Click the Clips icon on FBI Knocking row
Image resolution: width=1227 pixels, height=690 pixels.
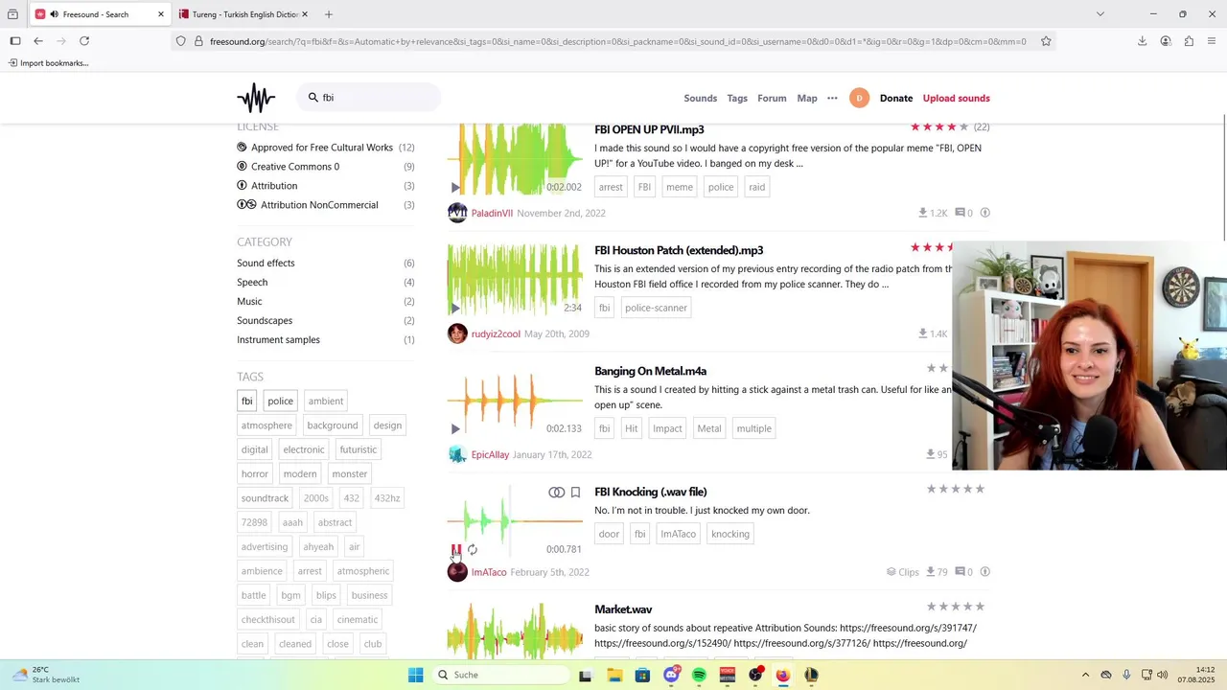coord(891,572)
